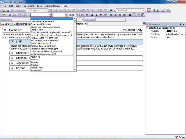Image resolution: width=186 pixels, height=139 pixels.
Task: Click the collapse minus toolbar icon
Action: (x=96, y=10)
